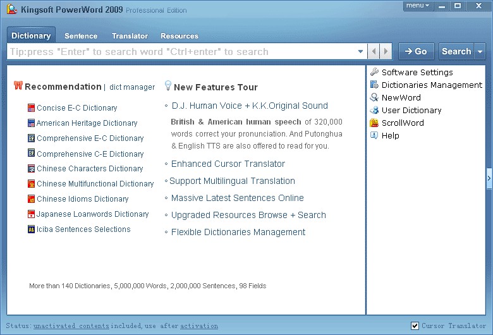Click the Chinese Characters Dictionary icon
493x335 pixels.
31,168
